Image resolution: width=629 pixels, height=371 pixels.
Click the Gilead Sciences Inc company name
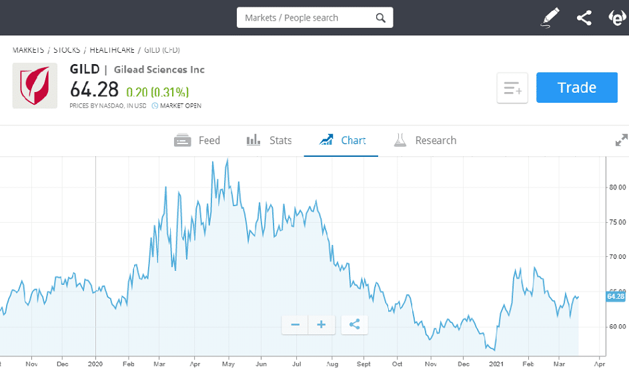tap(159, 70)
